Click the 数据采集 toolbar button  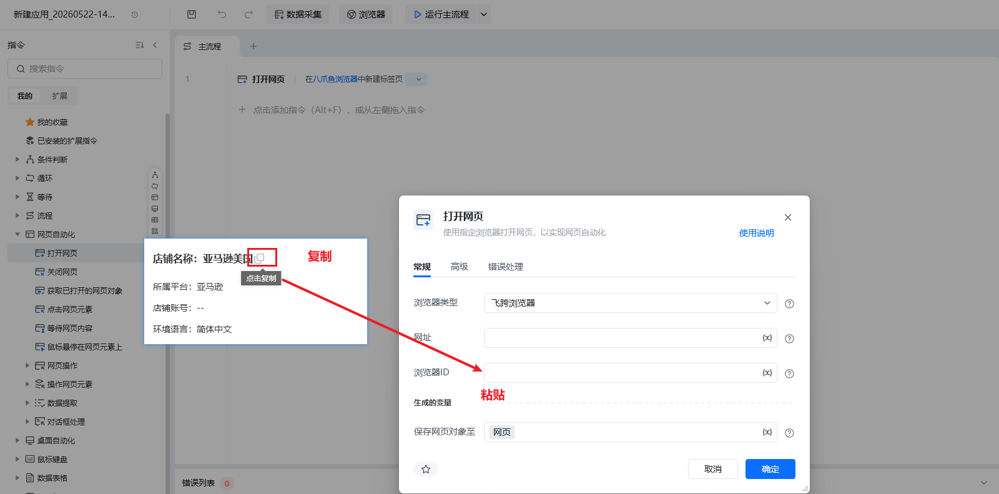(x=298, y=14)
